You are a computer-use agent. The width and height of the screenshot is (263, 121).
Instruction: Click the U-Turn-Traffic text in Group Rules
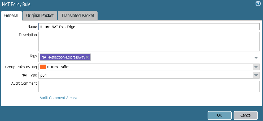[58, 67]
